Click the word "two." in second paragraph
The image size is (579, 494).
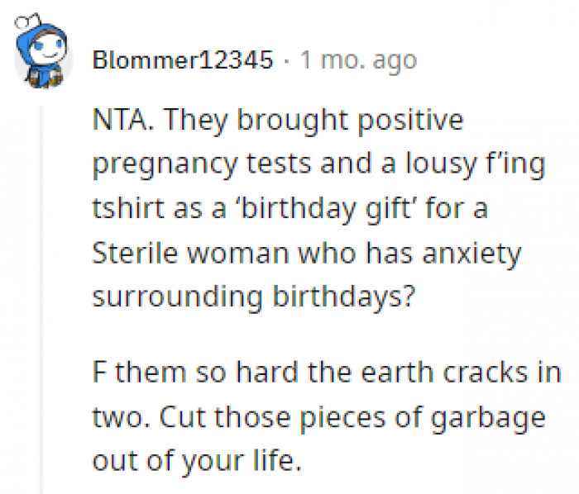click(116, 416)
